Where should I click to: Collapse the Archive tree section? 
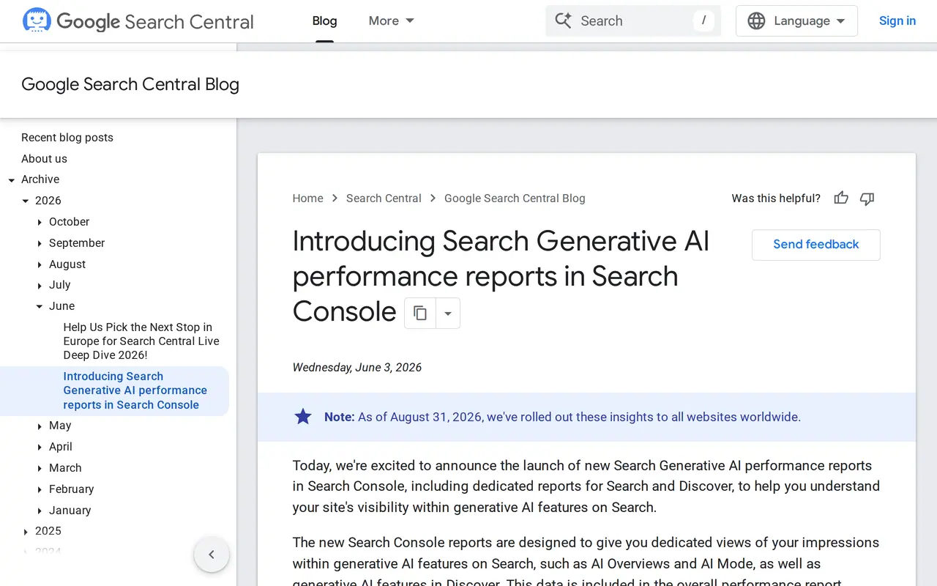pos(12,180)
